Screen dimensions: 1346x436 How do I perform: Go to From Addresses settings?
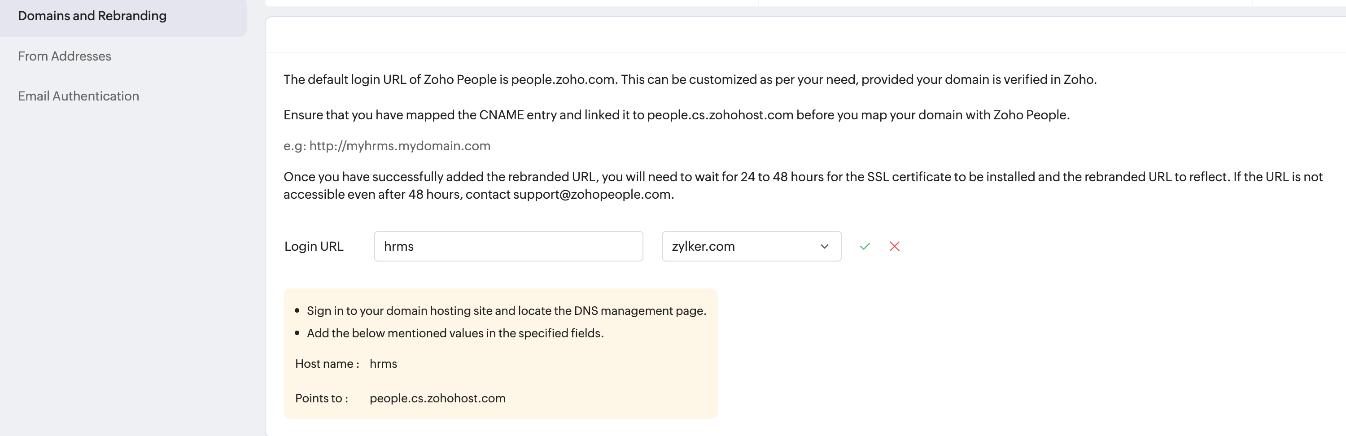tap(64, 56)
